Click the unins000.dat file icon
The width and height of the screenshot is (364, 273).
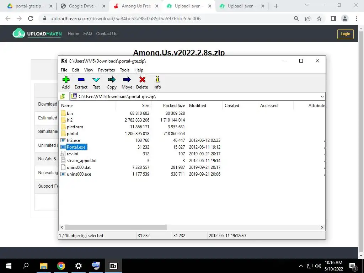click(x=63, y=167)
